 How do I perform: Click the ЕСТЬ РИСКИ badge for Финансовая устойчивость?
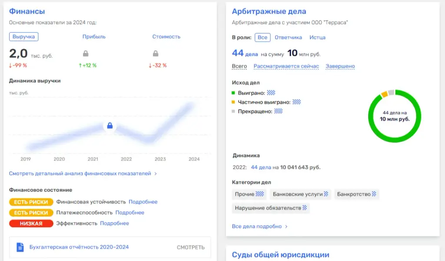[x=31, y=202]
